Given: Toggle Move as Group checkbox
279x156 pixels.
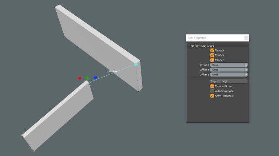Looking at the screenshot, I should [x=212, y=86].
